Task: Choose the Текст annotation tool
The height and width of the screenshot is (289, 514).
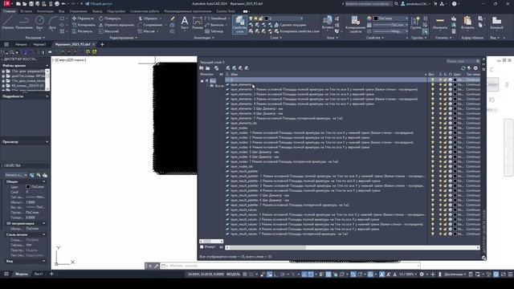Action: [185, 23]
